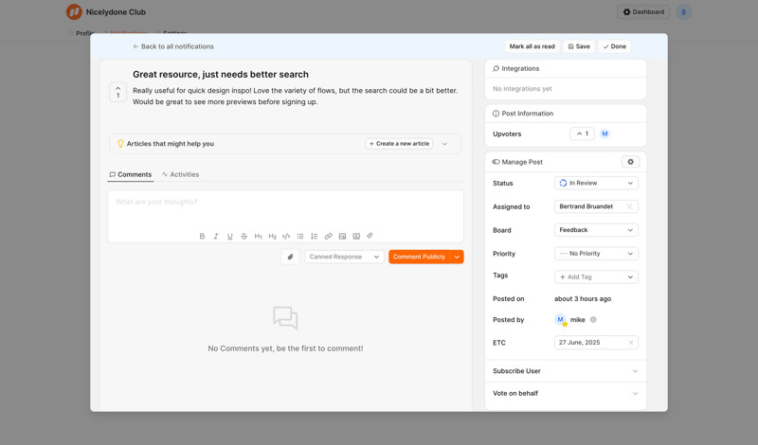Insert an image in the comment
Image resolution: width=758 pixels, height=445 pixels.
pos(342,237)
